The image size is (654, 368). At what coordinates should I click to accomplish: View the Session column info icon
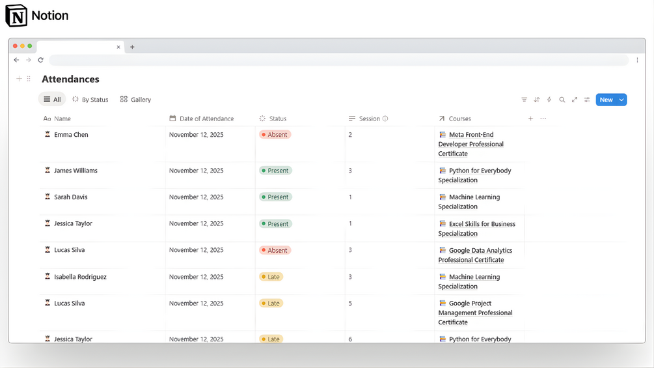coord(385,119)
